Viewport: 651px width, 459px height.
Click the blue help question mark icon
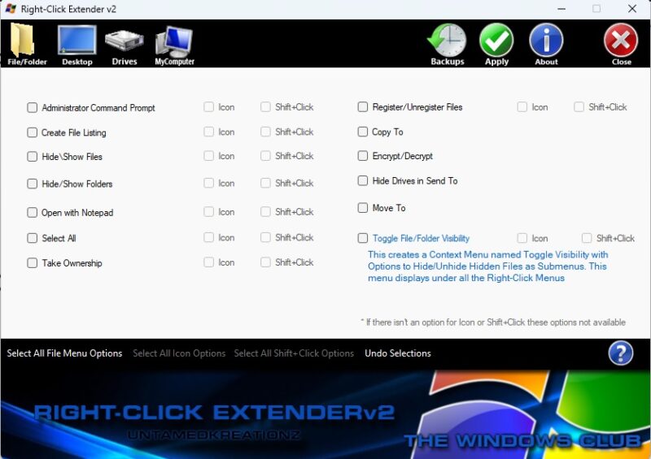tap(621, 353)
